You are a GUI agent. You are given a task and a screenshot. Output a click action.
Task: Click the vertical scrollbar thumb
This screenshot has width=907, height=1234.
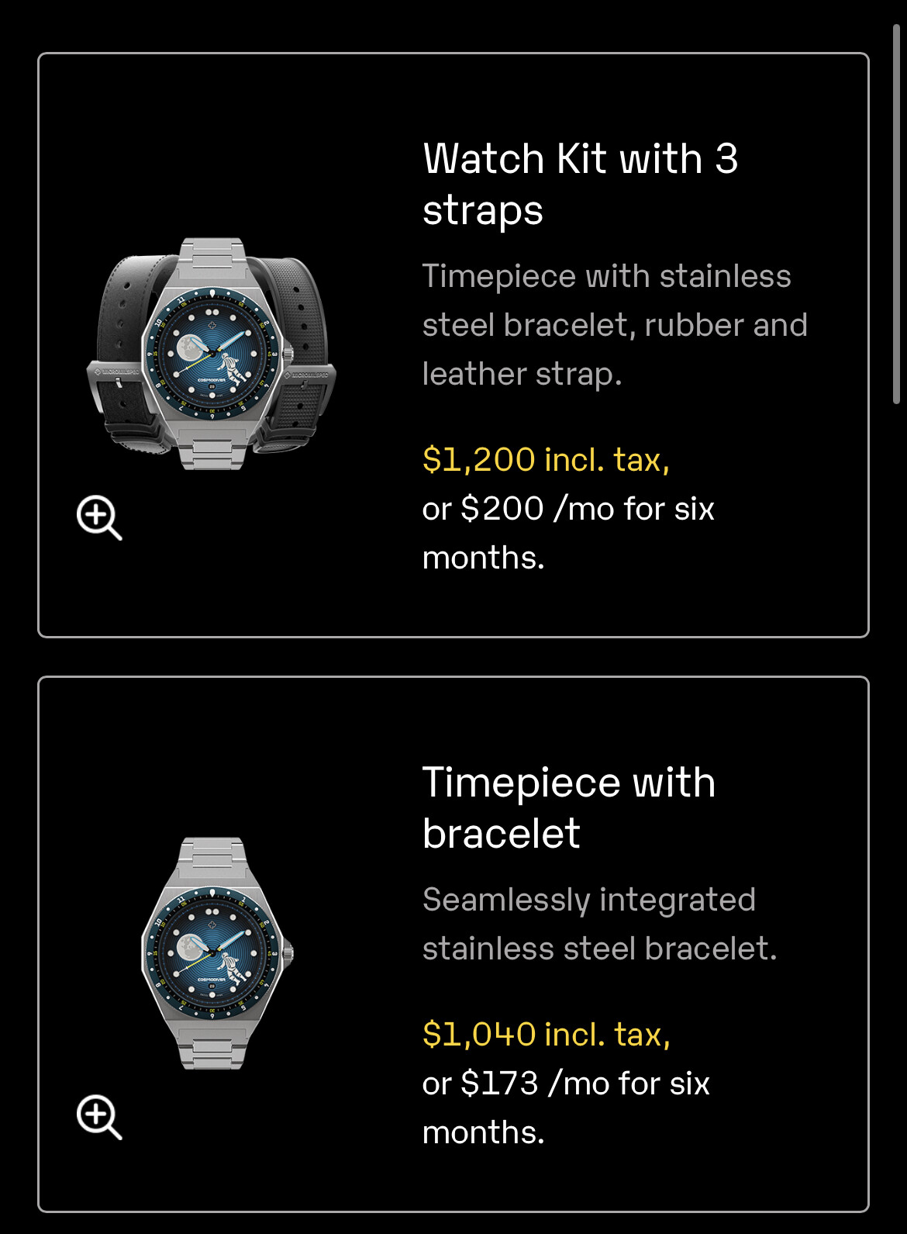pyautogui.click(x=897, y=213)
